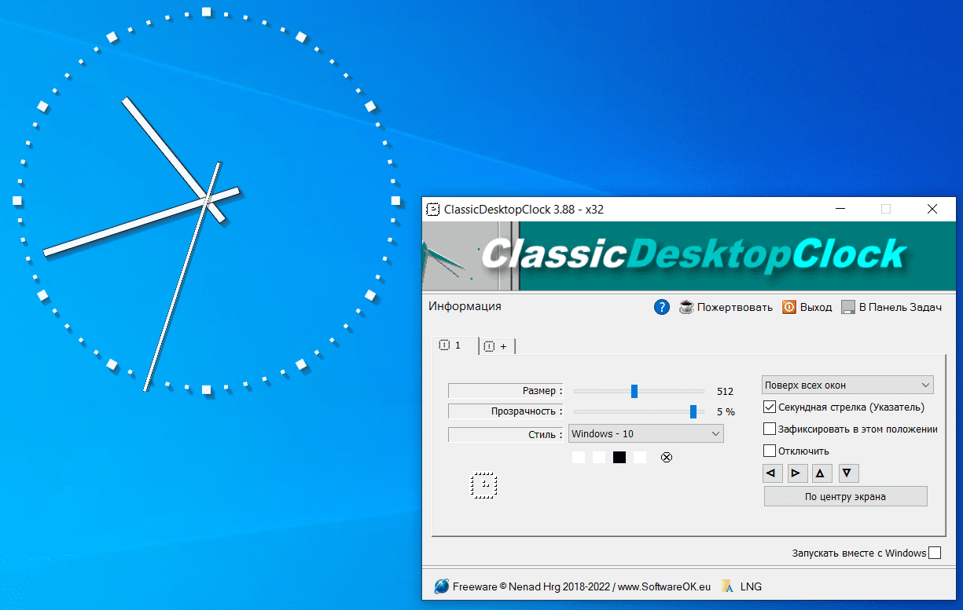Click the LNG language label
Screen dimensions: 963x610
point(752,586)
